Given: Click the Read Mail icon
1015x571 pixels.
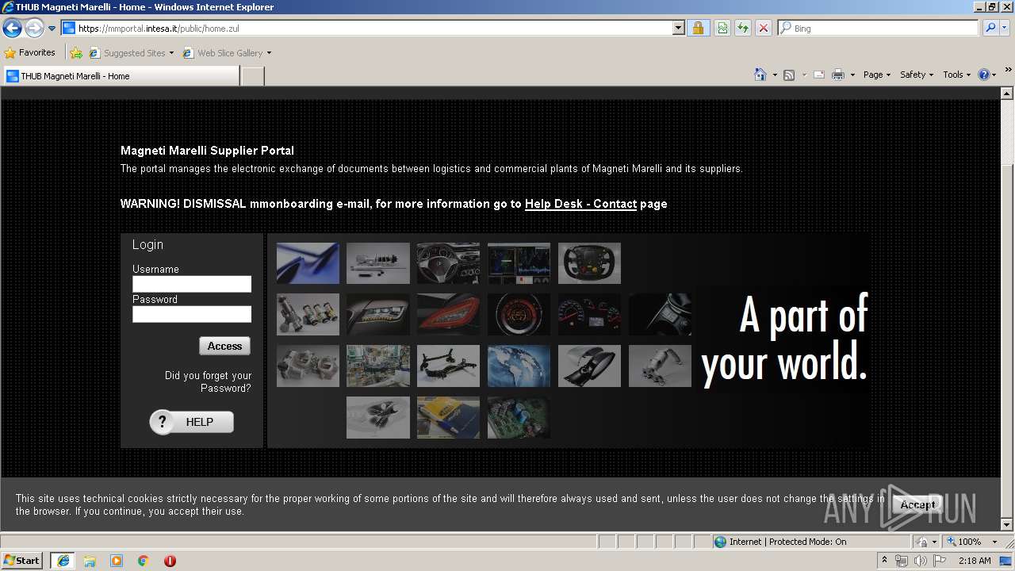Looking at the screenshot, I should point(819,75).
